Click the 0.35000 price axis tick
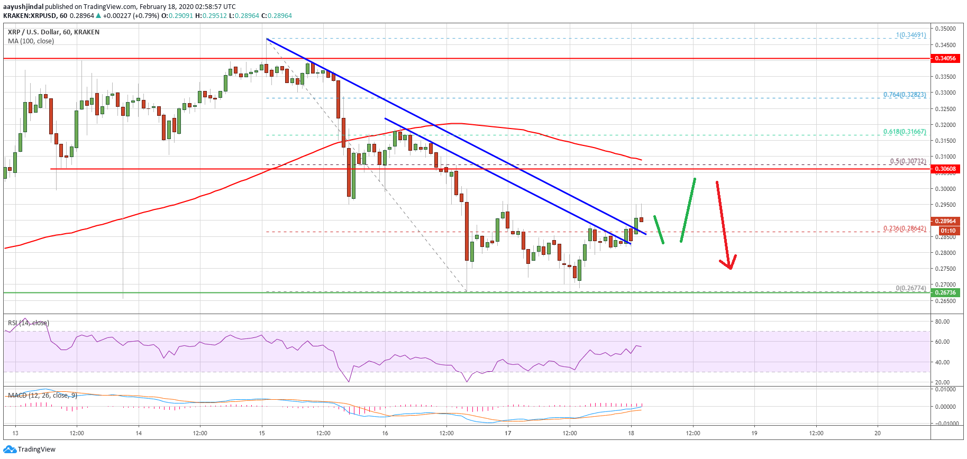 pyautogui.click(x=945, y=29)
